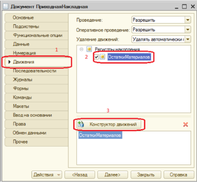Image resolution: width=197 pixels, height=182 pixels.
Task: Select ОстаткиМатериалов in the lower list
Action: (100, 135)
